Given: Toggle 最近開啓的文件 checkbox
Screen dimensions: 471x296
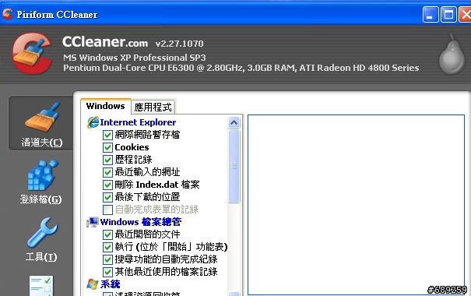Looking at the screenshot, I should (x=107, y=234).
